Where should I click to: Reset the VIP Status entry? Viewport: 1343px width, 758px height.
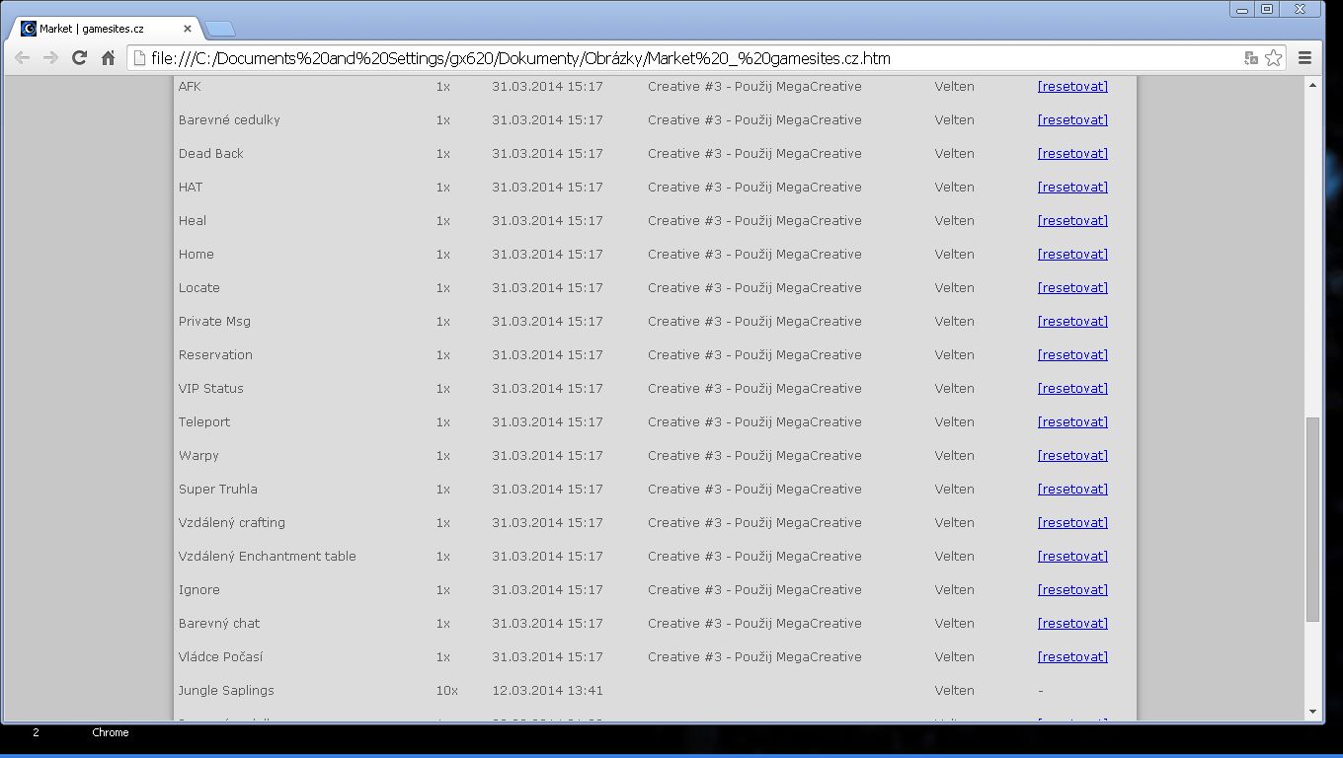click(1072, 389)
